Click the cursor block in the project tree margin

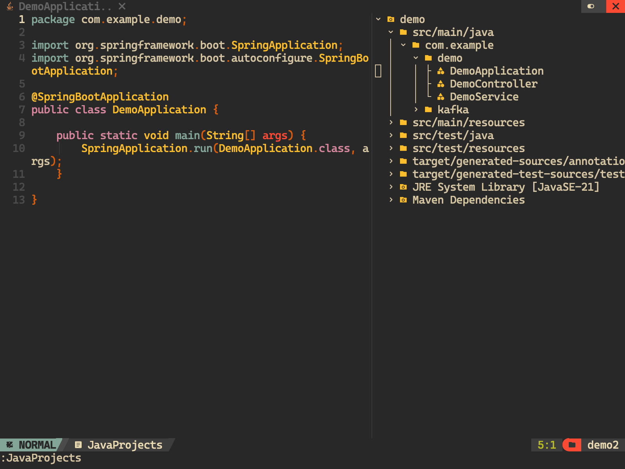tap(378, 71)
